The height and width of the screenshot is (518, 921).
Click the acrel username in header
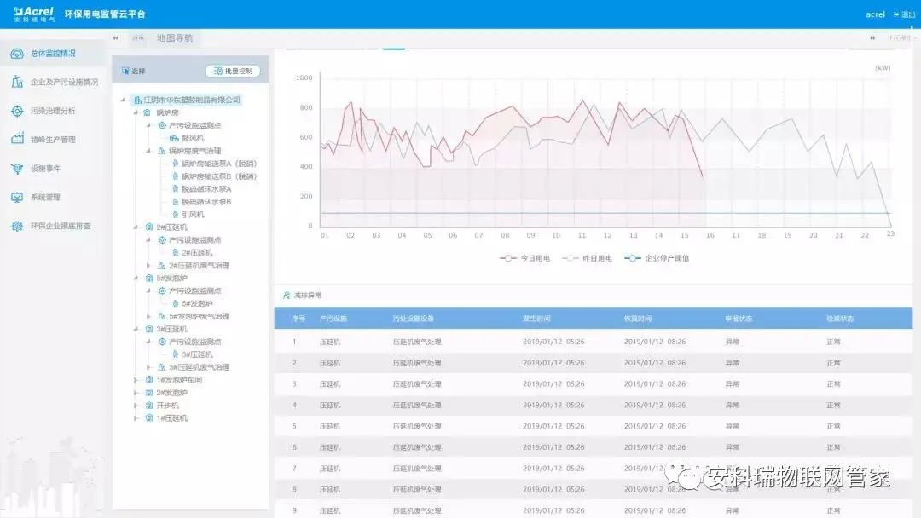pyautogui.click(x=875, y=14)
